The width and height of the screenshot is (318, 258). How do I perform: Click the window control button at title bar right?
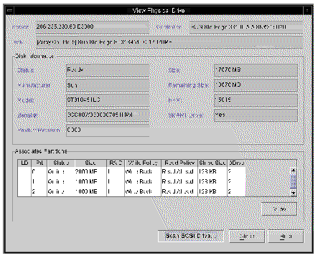307,10
